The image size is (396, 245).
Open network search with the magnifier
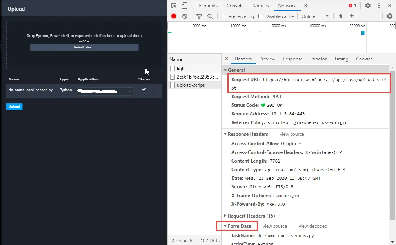210,16
